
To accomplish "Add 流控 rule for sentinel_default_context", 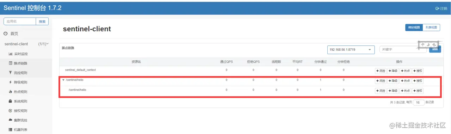I will [x=381, y=71].
